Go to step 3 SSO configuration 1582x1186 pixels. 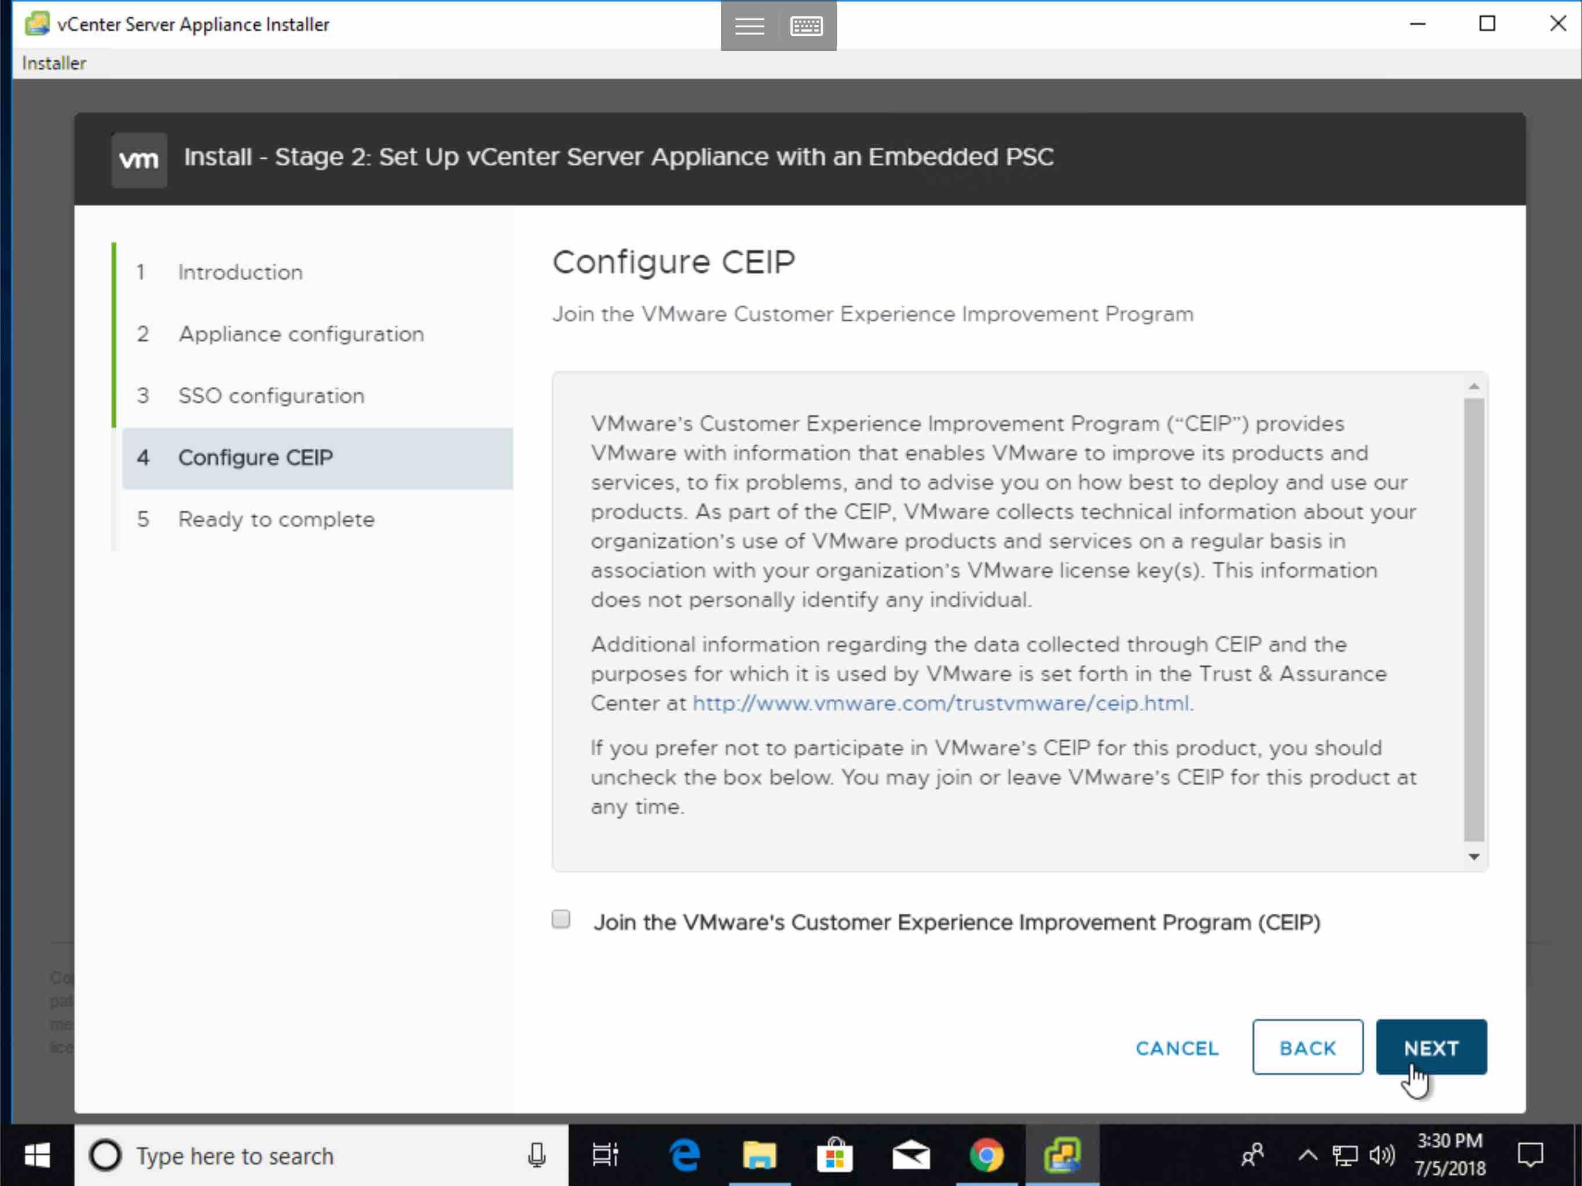click(x=317, y=396)
